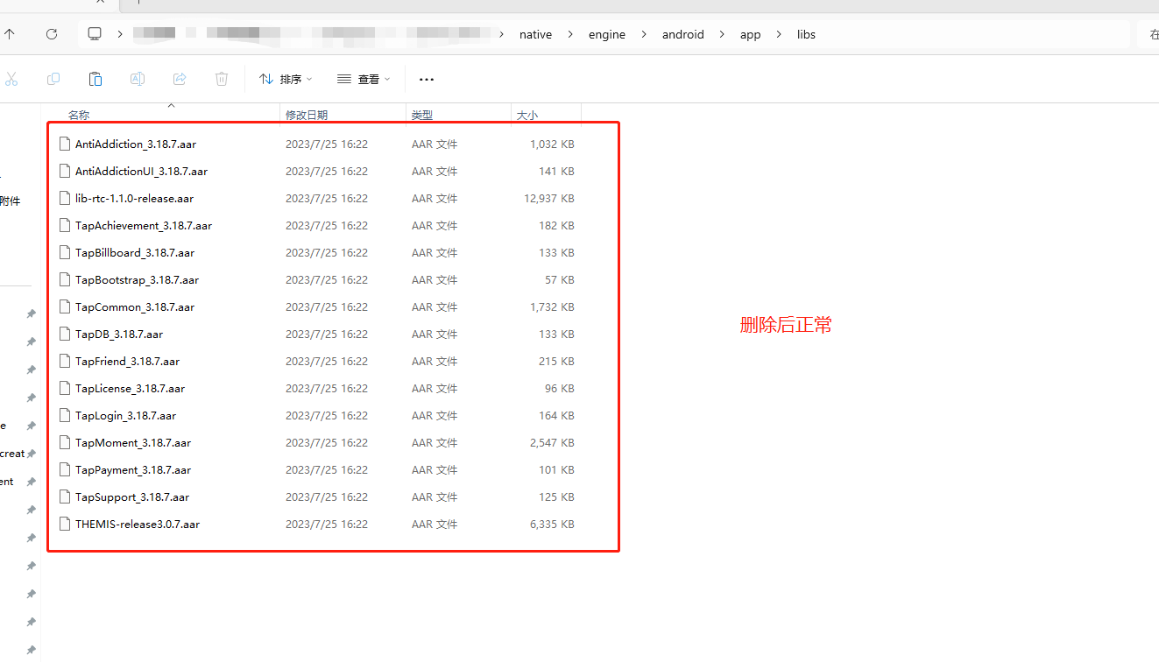The height and width of the screenshot is (662, 1159).
Task: Navigate to native in breadcrumb
Action: [535, 34]
